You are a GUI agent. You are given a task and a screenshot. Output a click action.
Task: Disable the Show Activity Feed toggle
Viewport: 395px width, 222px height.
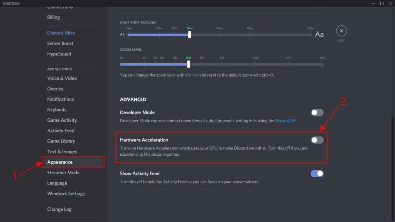pyautogui.click(x=317, y=173)
